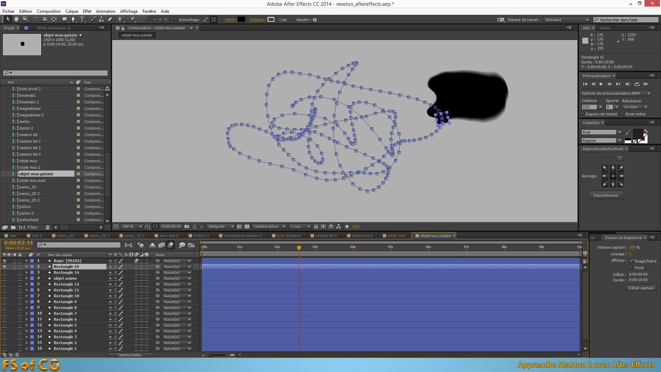Open the composition mini-flowchart in timeline
This screenshot has width=661, height=372.
coord(128,245)
